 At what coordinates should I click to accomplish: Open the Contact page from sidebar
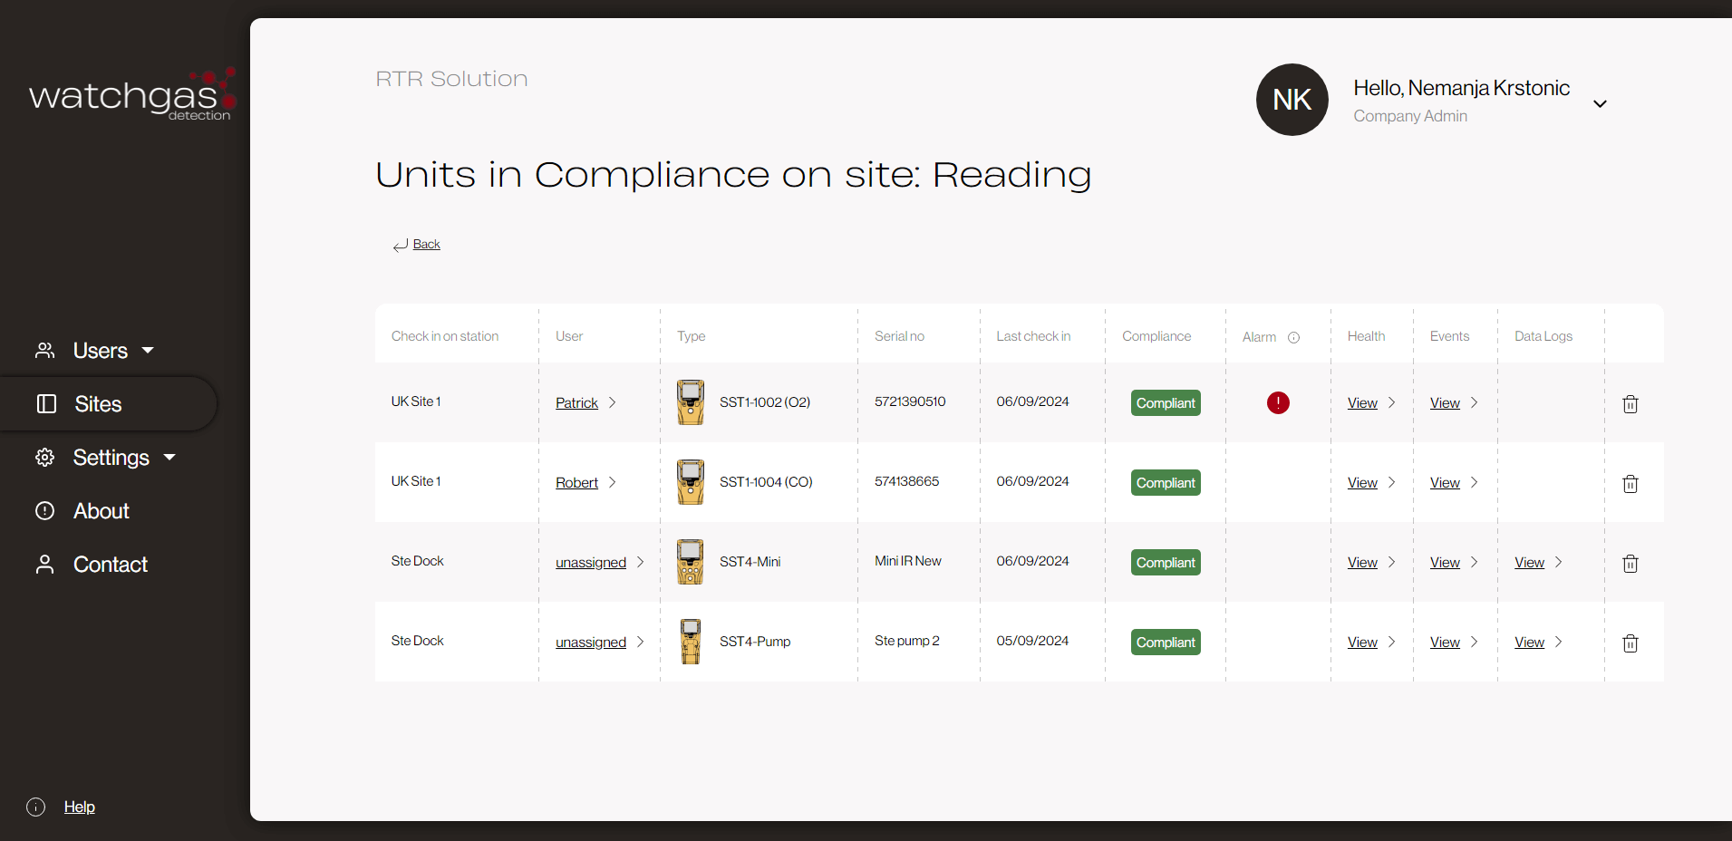(x=110, y=564)
